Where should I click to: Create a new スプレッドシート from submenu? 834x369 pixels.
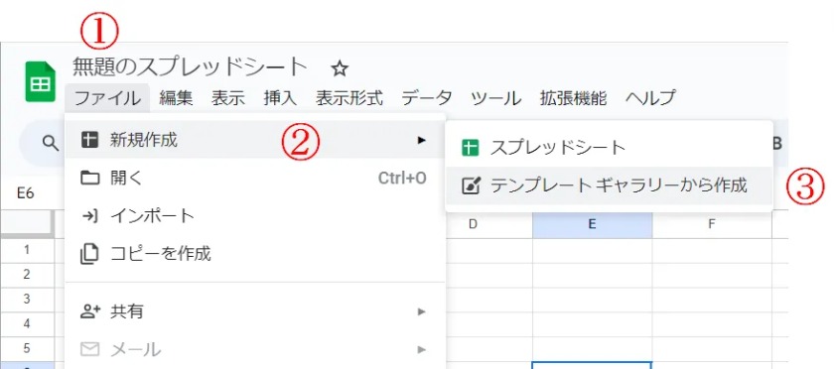609,148
